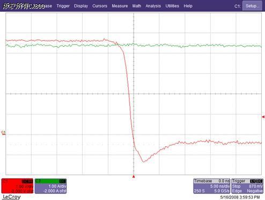Open the Utilities menu
This screenshot has height=200, width=265.
click(172, 6)
